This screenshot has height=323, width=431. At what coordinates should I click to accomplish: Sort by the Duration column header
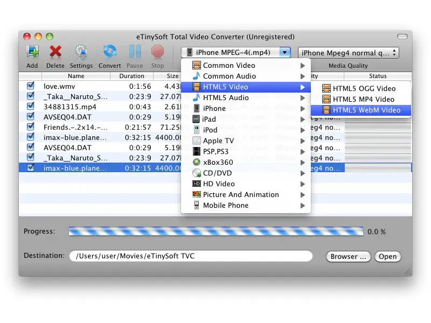[x=131, y=76]
